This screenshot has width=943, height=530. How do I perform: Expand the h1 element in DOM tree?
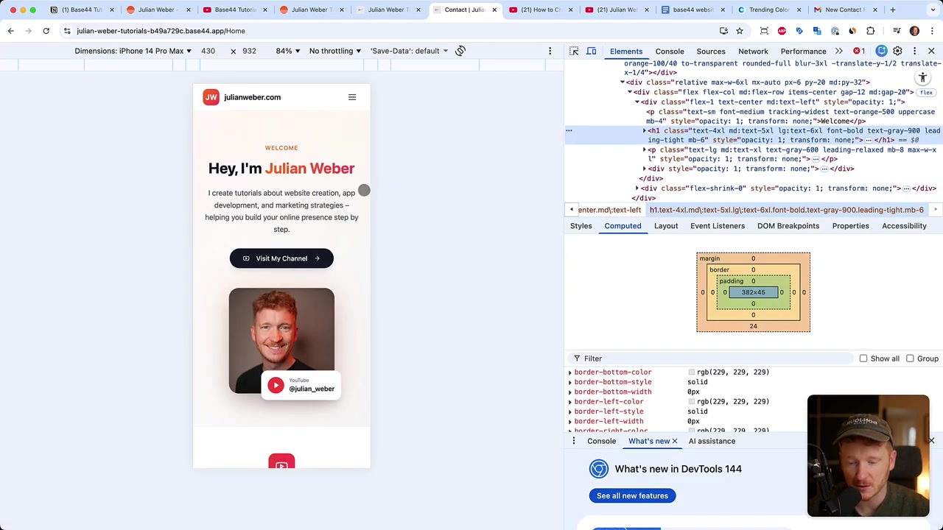645,131
